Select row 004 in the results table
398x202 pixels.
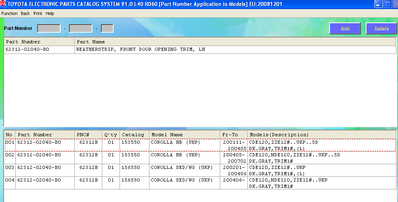point(200,183)
